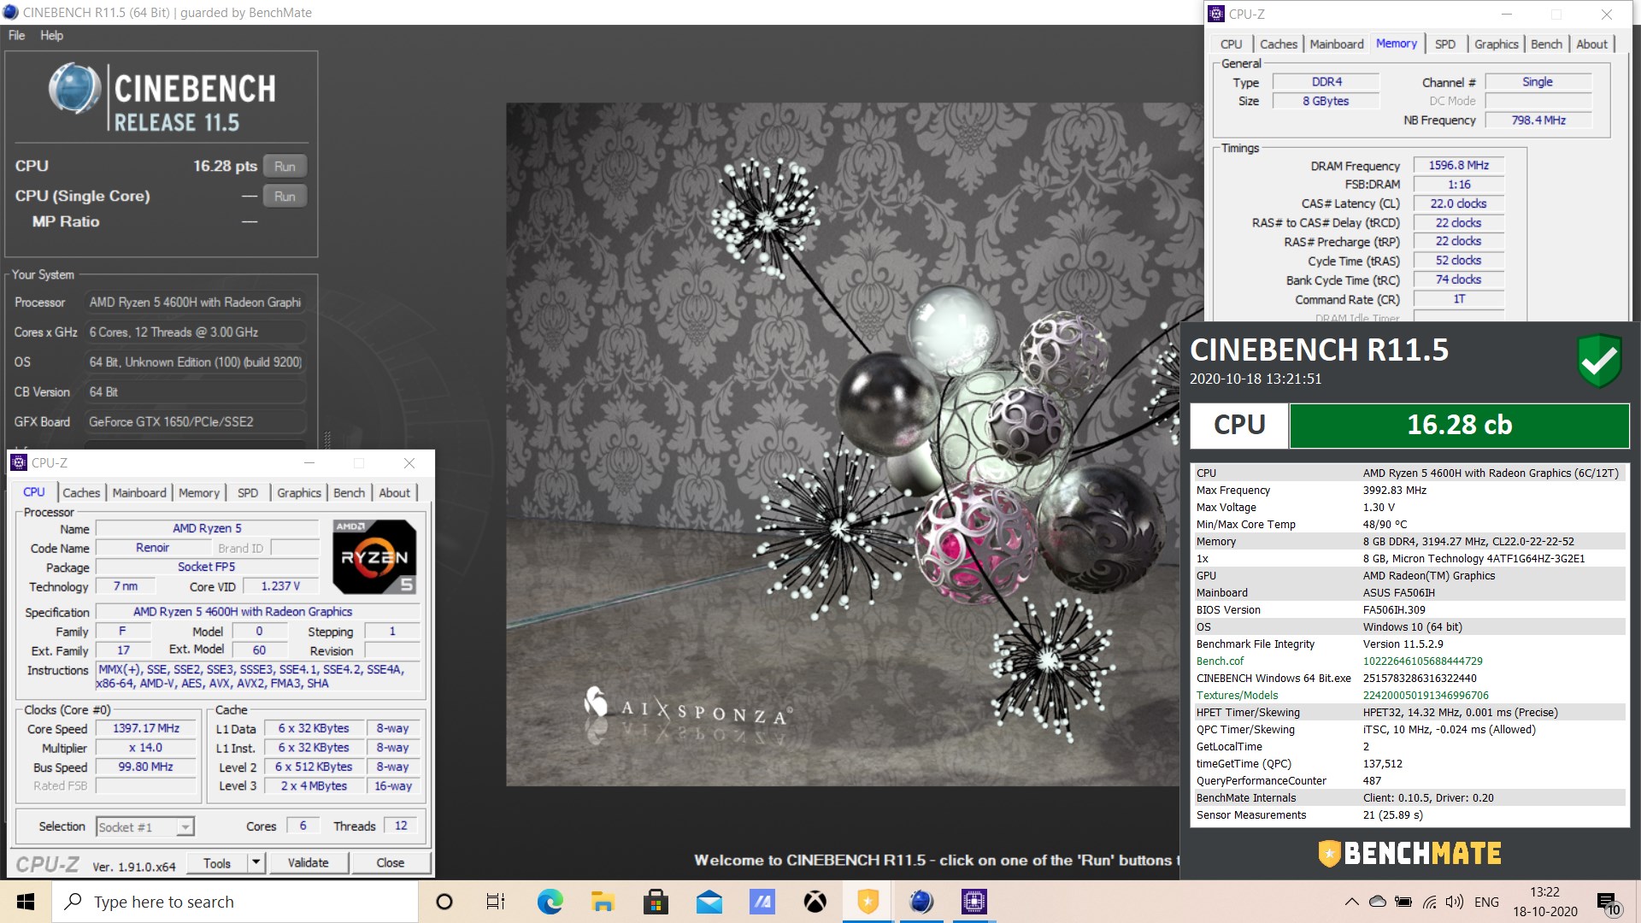
Task: Run the CPU benchmark in Cinebench
Action: (285, 167)
